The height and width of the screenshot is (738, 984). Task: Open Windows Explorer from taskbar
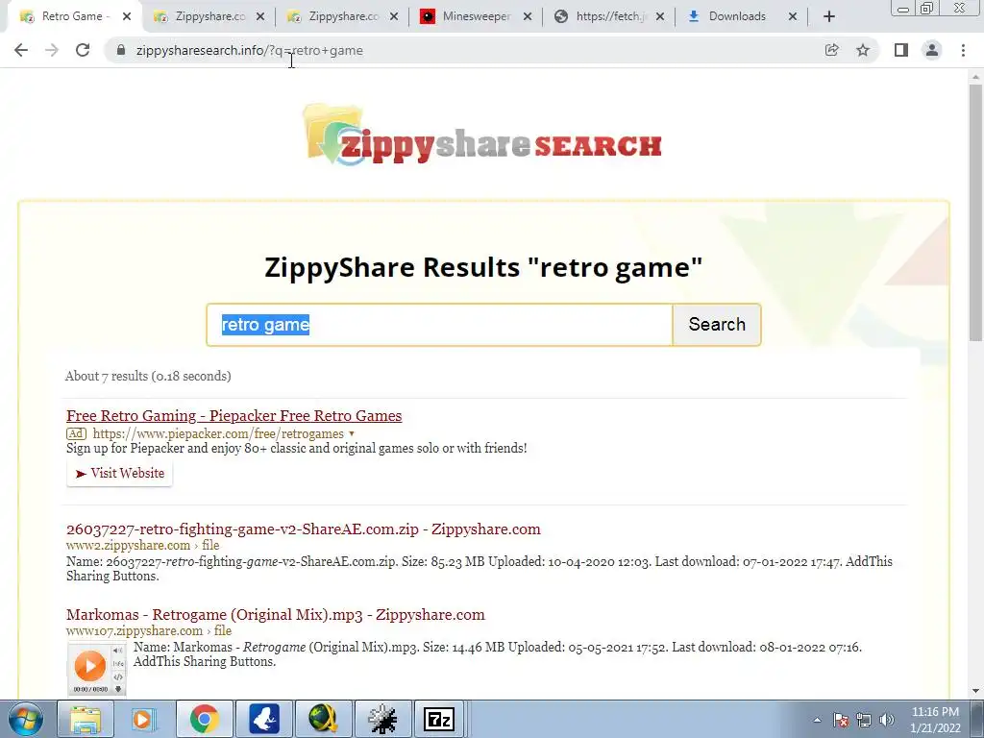(86, 719)
